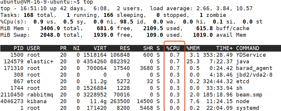Click the PID column header
The height and width of the screenshot is (111, 281).
[x=18, y=48]
